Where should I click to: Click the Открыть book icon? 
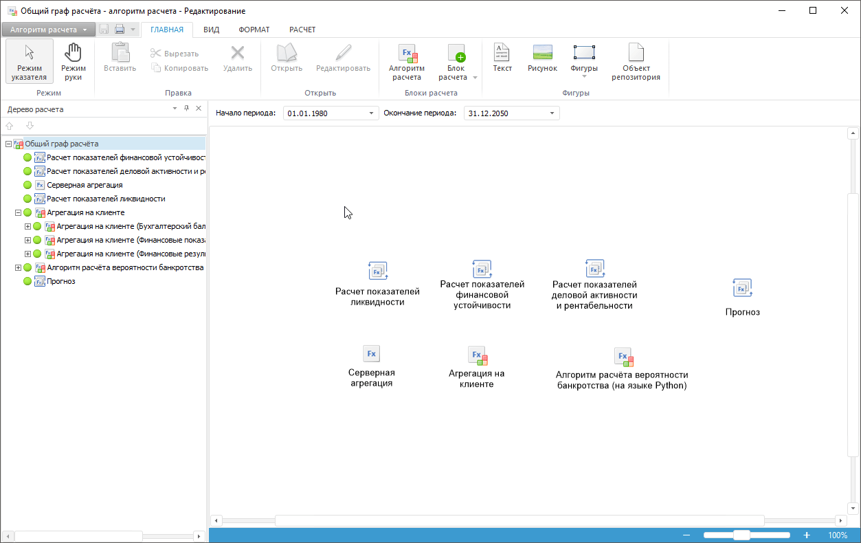click(x=287, y=53)
